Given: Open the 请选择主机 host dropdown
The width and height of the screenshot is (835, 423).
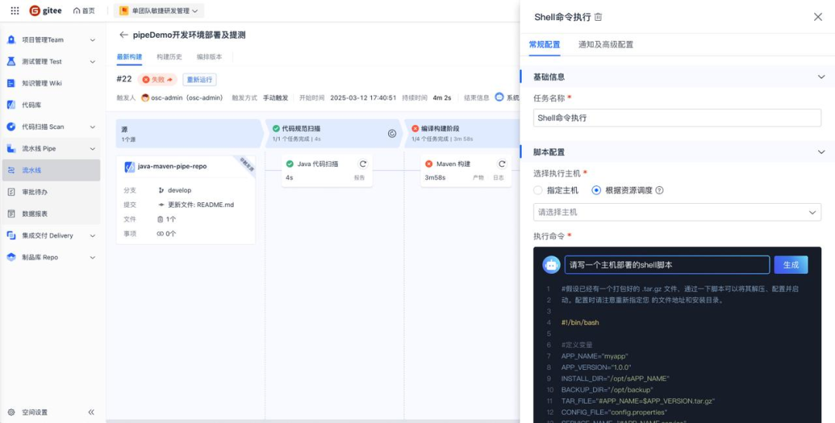Looking at the screenshot, I should tap(677, 212).
